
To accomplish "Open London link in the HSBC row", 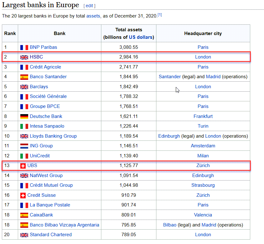I will [x=203, y=57].
